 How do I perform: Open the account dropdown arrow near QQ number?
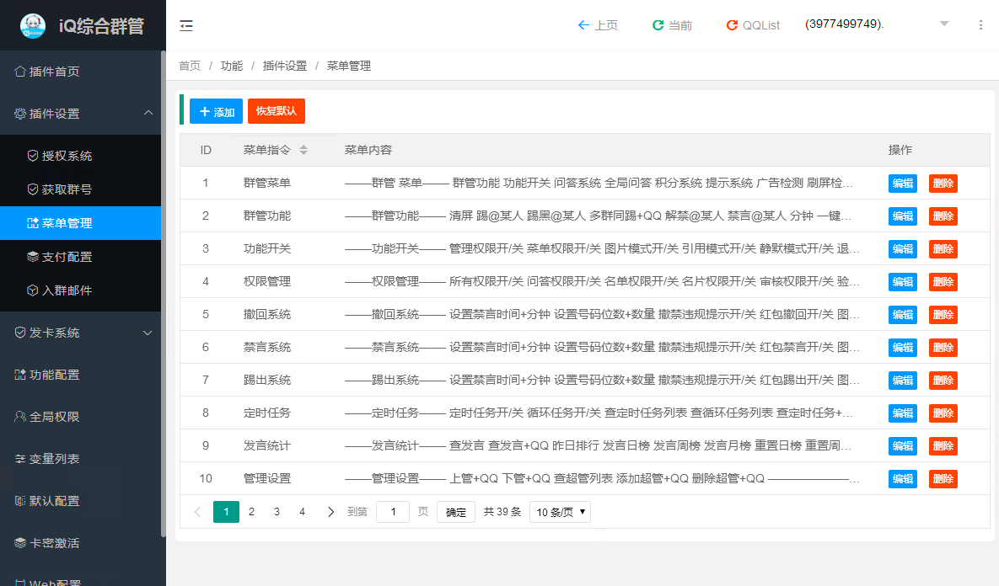[x=944, y=24]
